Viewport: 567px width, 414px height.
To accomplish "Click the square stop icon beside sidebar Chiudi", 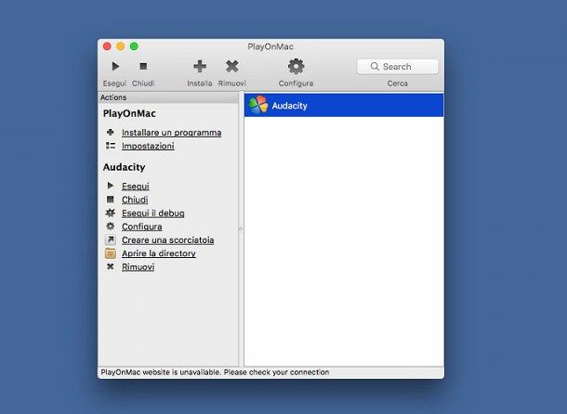I will [111, 200].
